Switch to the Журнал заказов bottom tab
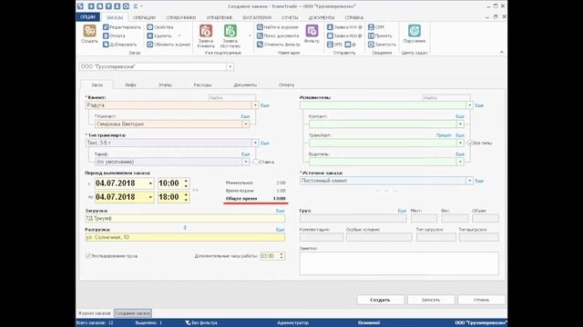This screenshot has width=583, height=327. point(95,313)
